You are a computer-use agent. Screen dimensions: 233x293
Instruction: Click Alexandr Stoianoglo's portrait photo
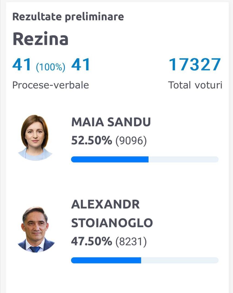pyautogui.click(x=36, y=230)
